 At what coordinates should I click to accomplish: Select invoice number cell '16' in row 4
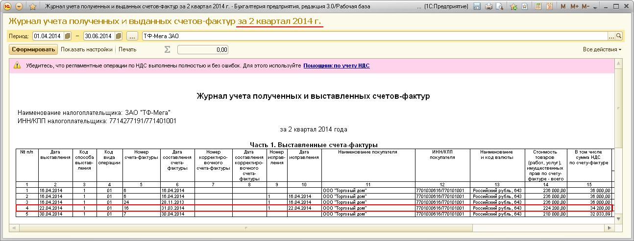pyautogui.click(x=141, y=208)
